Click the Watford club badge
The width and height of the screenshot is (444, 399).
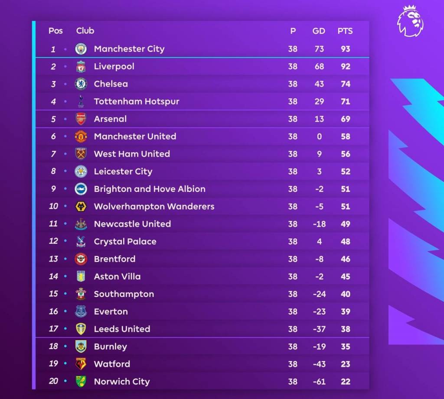point(81,364)
